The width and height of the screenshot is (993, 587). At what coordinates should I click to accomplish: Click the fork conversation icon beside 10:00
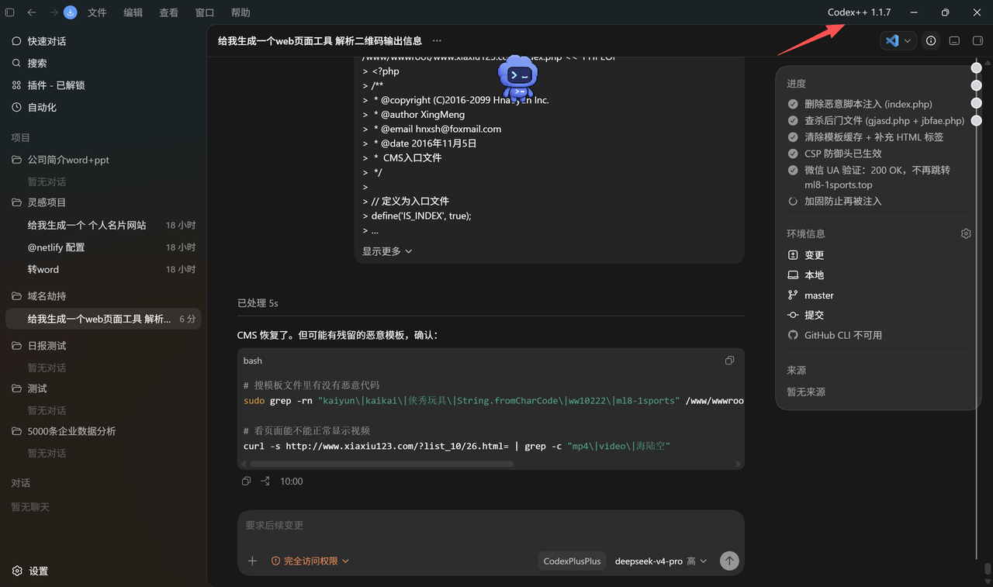pyautogui.click(x=265, y=482)
